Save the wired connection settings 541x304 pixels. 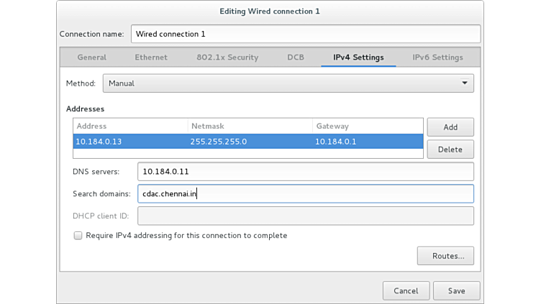[x=456, y=291]
